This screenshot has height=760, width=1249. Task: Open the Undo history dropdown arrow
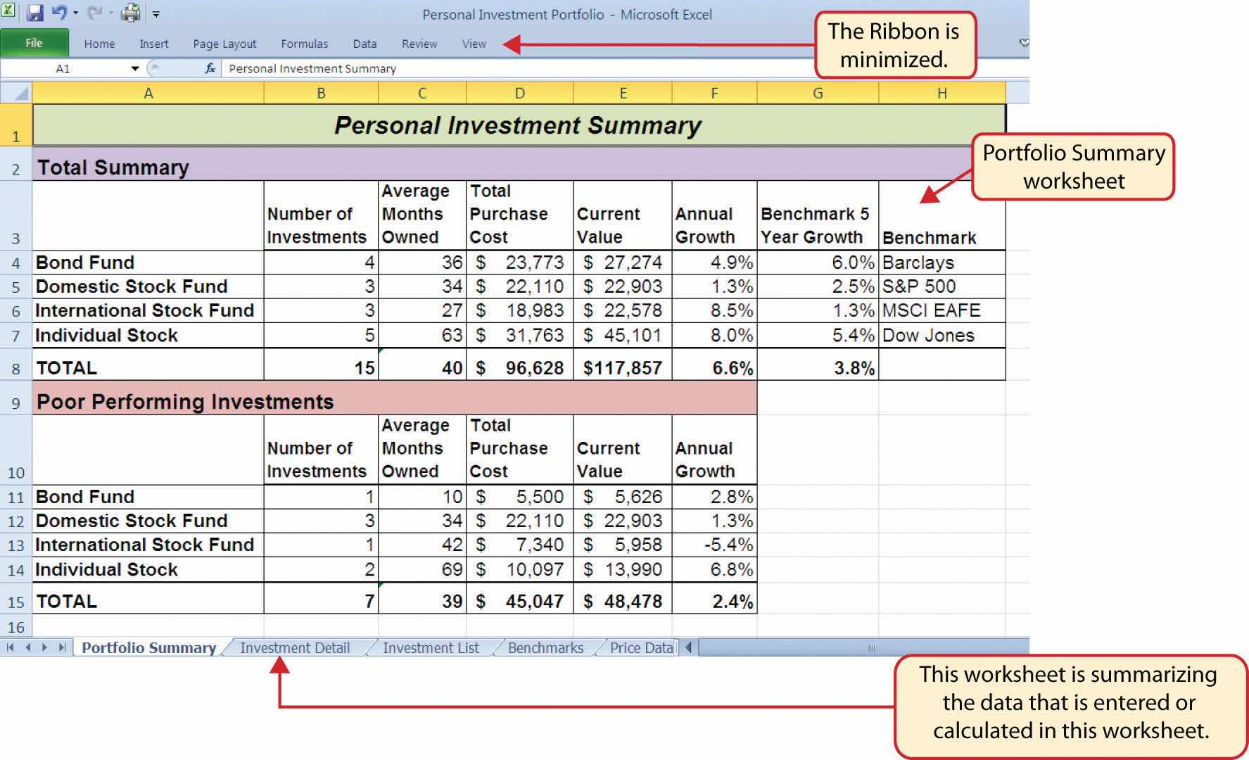75,13
